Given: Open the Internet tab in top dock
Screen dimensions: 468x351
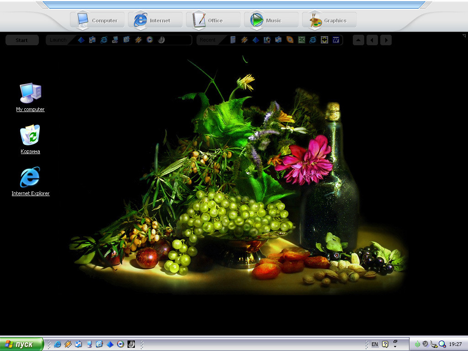Looking at the screenshot, I should (155, 20).
